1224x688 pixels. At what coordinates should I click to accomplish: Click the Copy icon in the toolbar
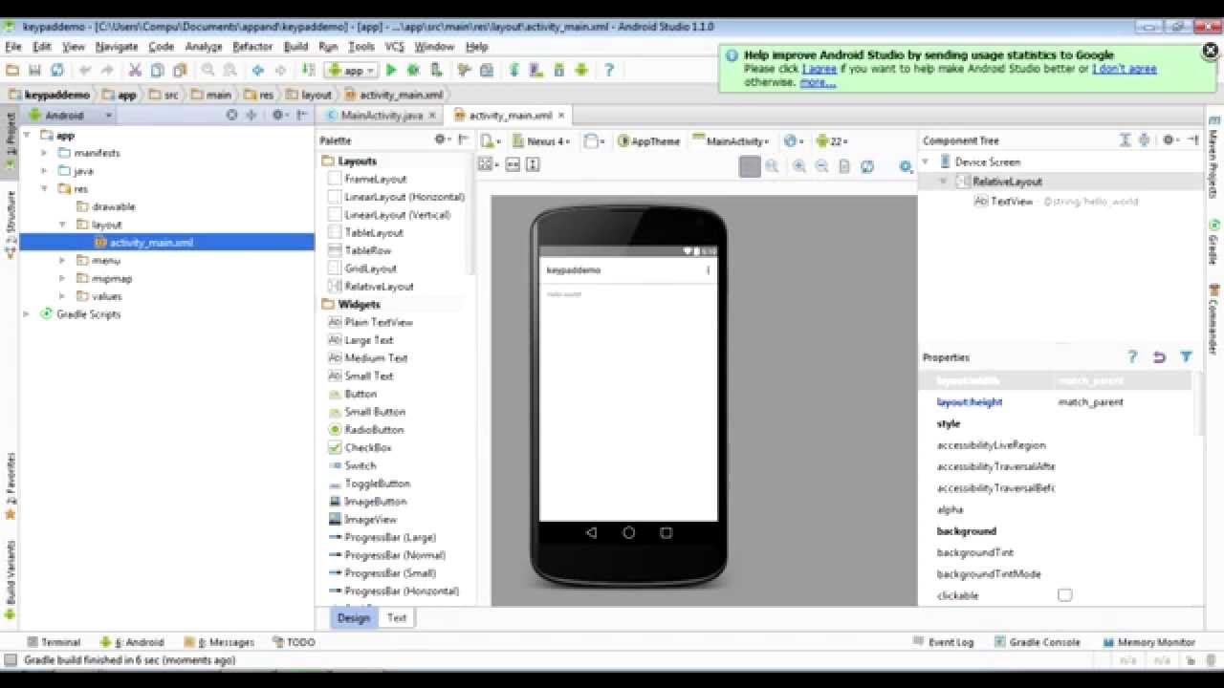[157, 70]
